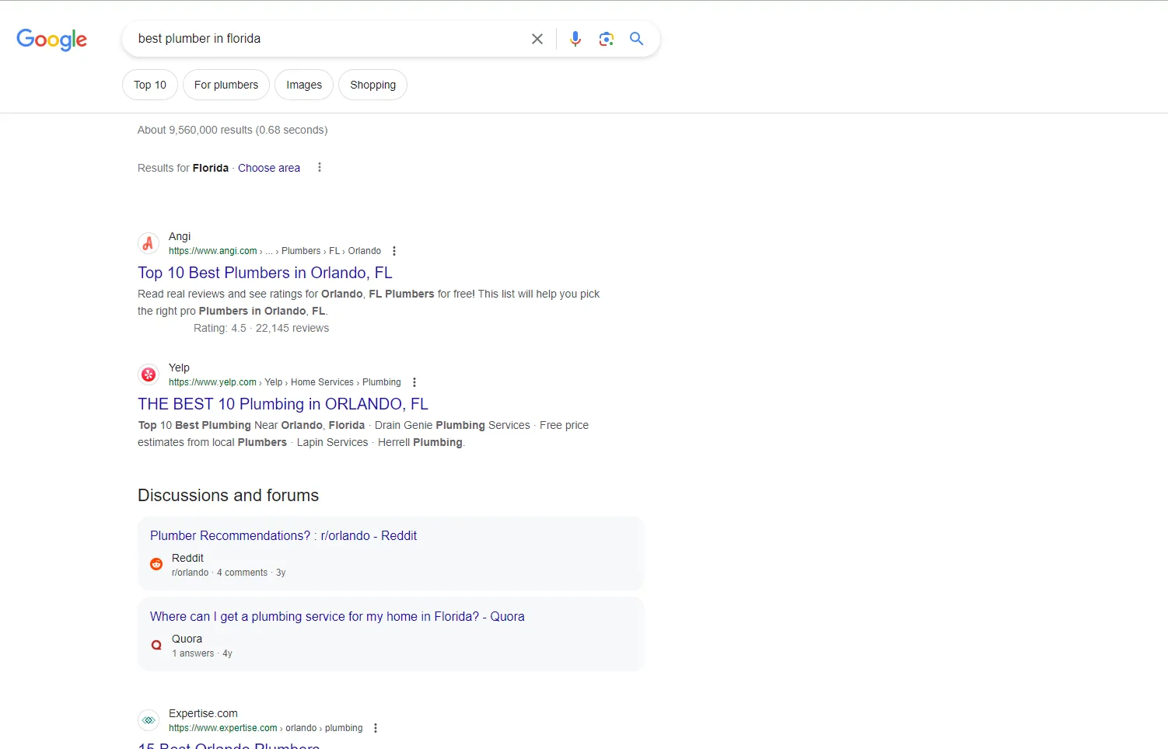1168x749 pixels.
Task: Open location options next to Choose area
Action: (320, 168)
